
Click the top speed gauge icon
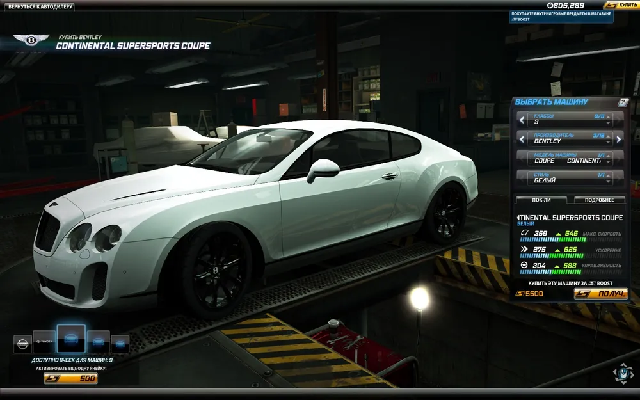coord(524,233)
